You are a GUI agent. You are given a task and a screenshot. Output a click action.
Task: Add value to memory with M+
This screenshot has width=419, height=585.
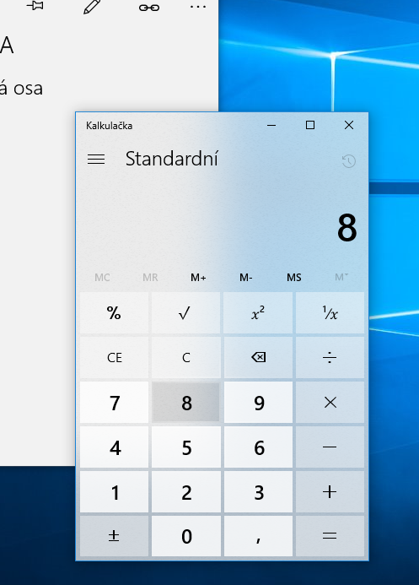pos(198,277)
